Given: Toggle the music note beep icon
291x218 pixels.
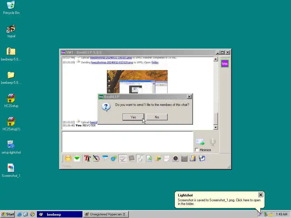Looking at the screenshot, I should click(140, 158).
